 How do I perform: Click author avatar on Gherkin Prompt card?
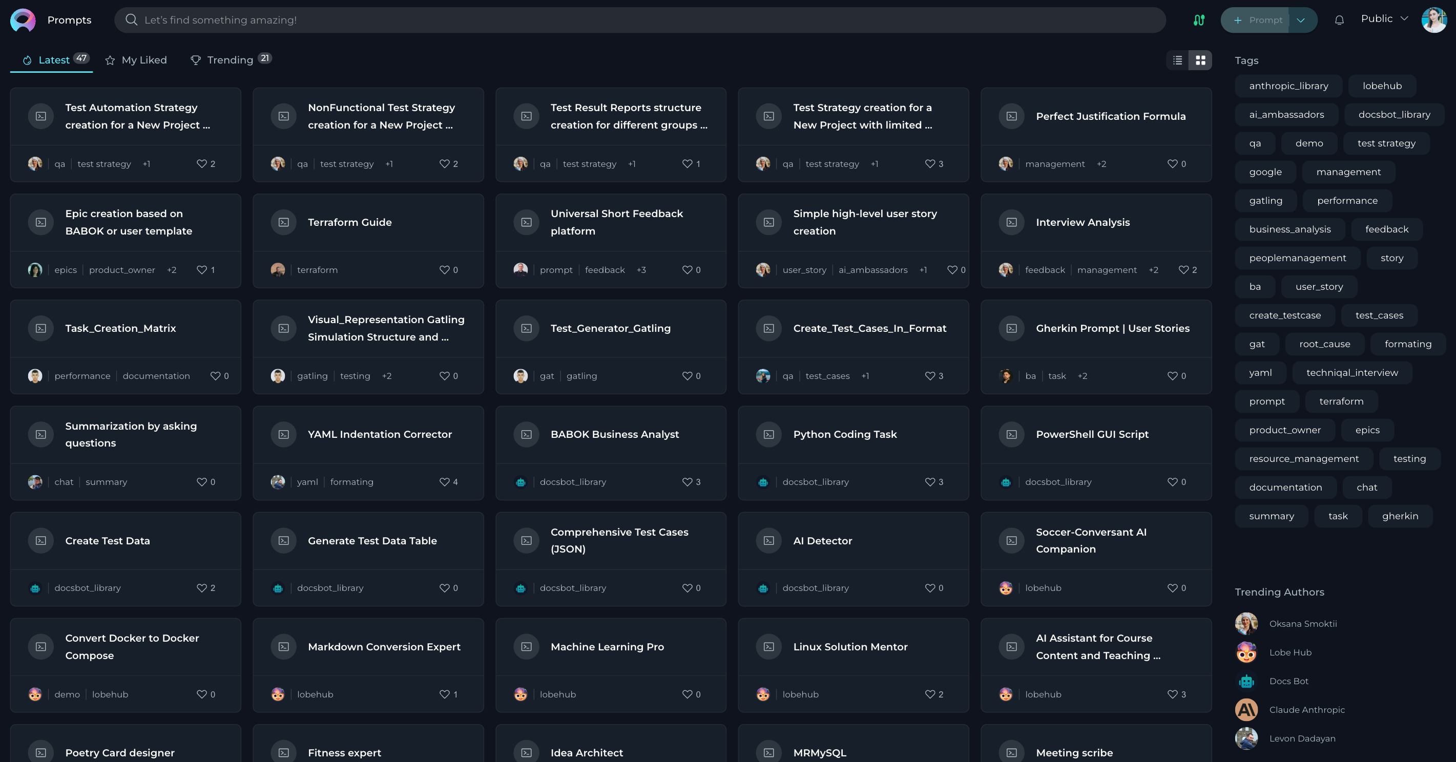pos(1006,376)
